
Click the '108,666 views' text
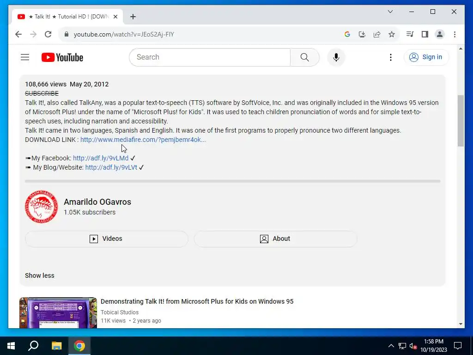pyautogui.click(x=46, y=84)
